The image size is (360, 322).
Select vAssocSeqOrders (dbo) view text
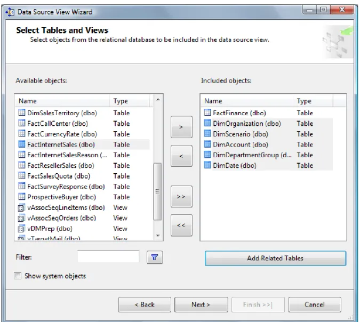[61, 218]
